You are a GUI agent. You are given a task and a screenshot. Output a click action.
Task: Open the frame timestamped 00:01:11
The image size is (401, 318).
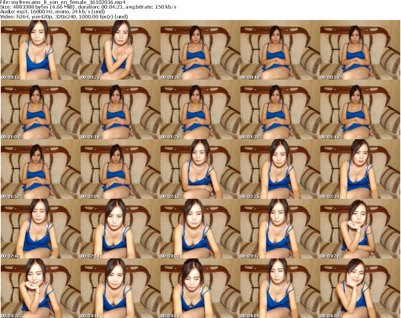(121, 109)
